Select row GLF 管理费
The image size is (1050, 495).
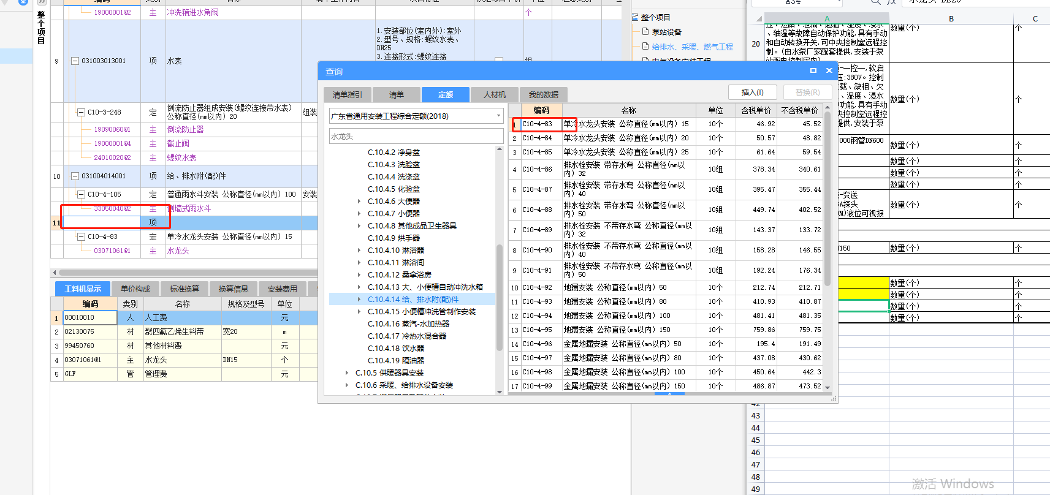pos(184,374)
